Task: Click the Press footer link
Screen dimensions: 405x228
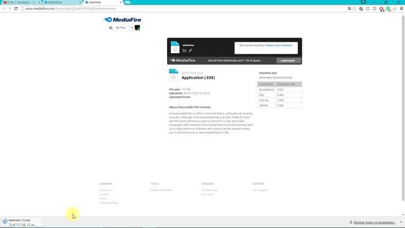Action: (x=103, y=198)
